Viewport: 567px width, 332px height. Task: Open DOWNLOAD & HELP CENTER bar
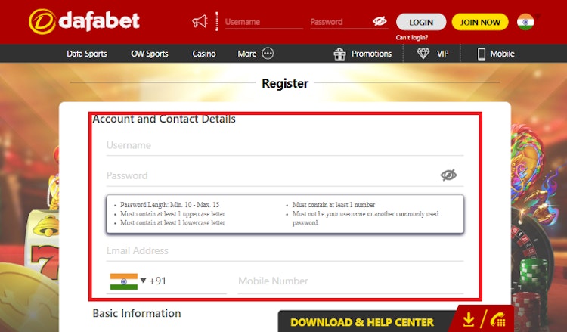(362, 322)
